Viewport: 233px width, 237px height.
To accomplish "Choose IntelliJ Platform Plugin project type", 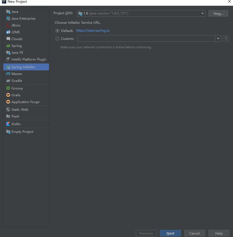I will pyautogui.click(x=29, y=59).
